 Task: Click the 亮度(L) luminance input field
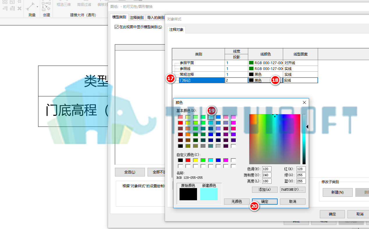pos(267,181)
